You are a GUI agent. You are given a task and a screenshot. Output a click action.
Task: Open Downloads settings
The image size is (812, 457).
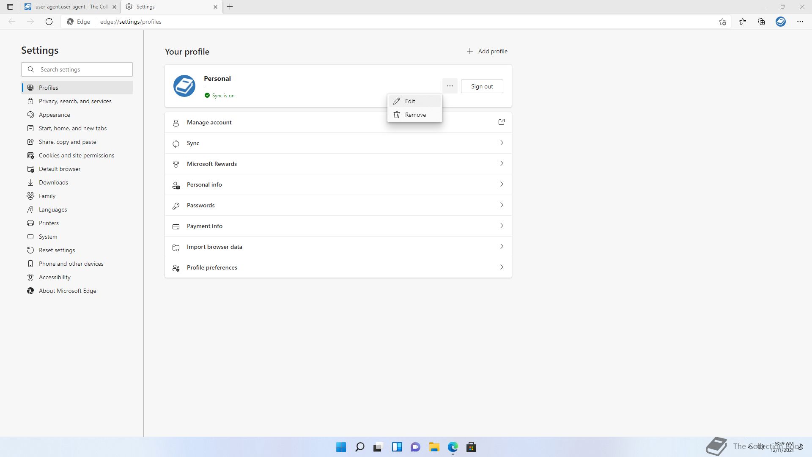(x=77, y=182)
